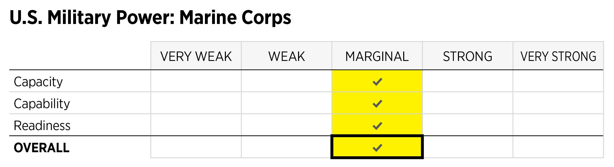Select empty Weak cell in Capacity row
This screenshot has width=614, height=167.
pos(287,81)
